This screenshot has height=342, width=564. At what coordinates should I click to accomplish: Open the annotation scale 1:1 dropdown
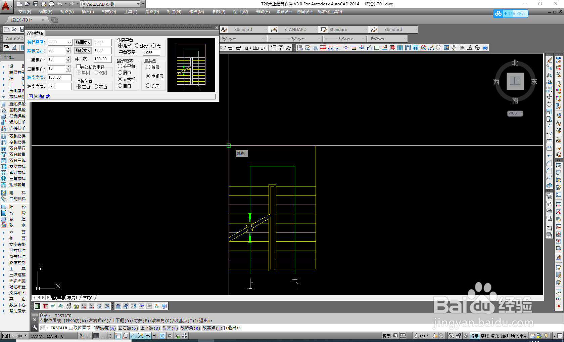click(x=422, y=336)
